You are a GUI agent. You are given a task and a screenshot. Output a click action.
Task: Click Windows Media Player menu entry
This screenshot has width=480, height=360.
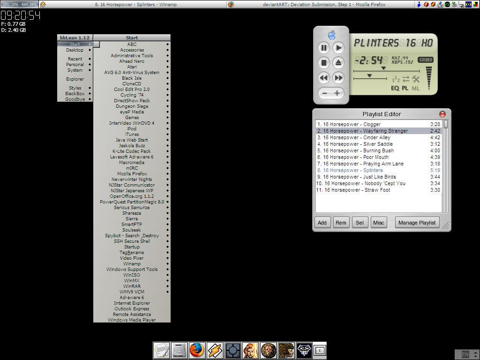(132, 320)
